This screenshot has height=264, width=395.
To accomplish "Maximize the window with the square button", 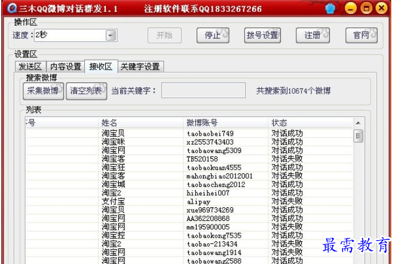I will coord(366,8).
